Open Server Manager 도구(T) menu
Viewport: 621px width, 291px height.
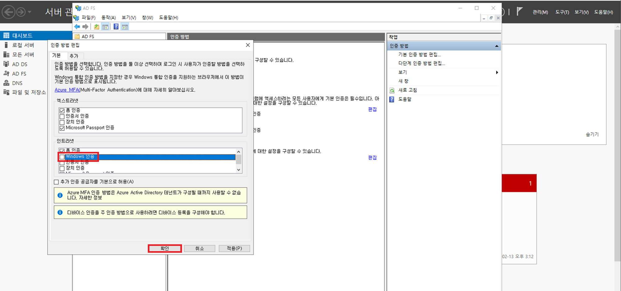click(x=562, y=12)
